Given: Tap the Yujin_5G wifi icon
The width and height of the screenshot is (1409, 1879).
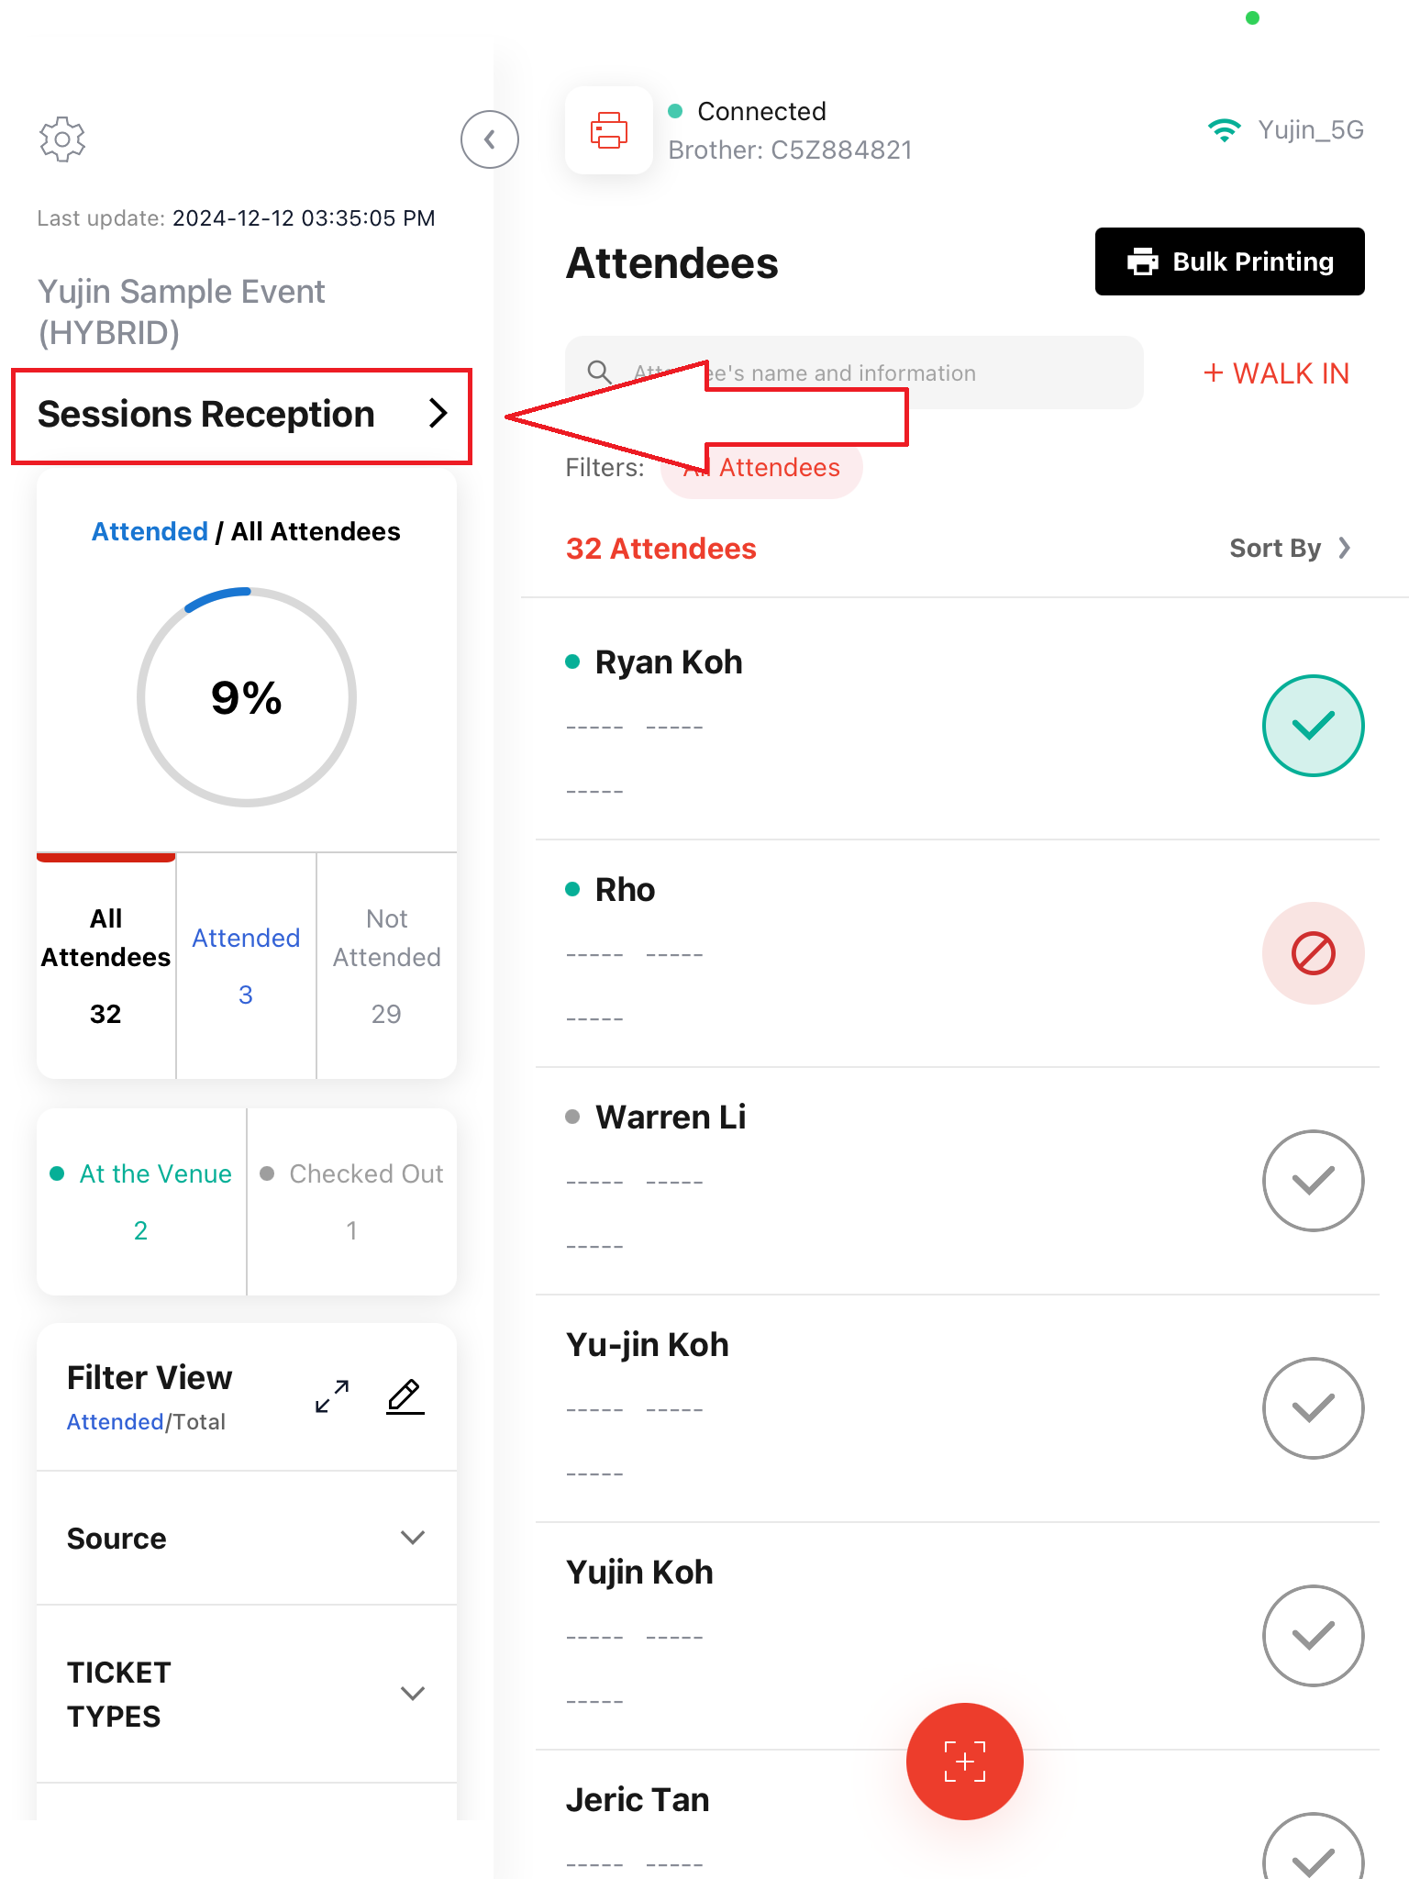Looking at the screenshot, I should [1225, 130].
